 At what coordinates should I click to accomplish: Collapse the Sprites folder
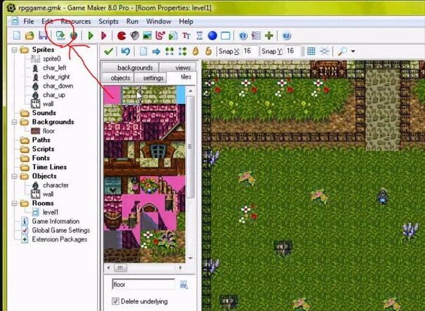coord(14,50)
